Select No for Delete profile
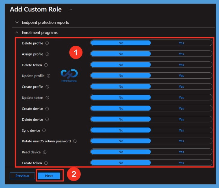This screenshot has width=219, height=188. [121, 43]
